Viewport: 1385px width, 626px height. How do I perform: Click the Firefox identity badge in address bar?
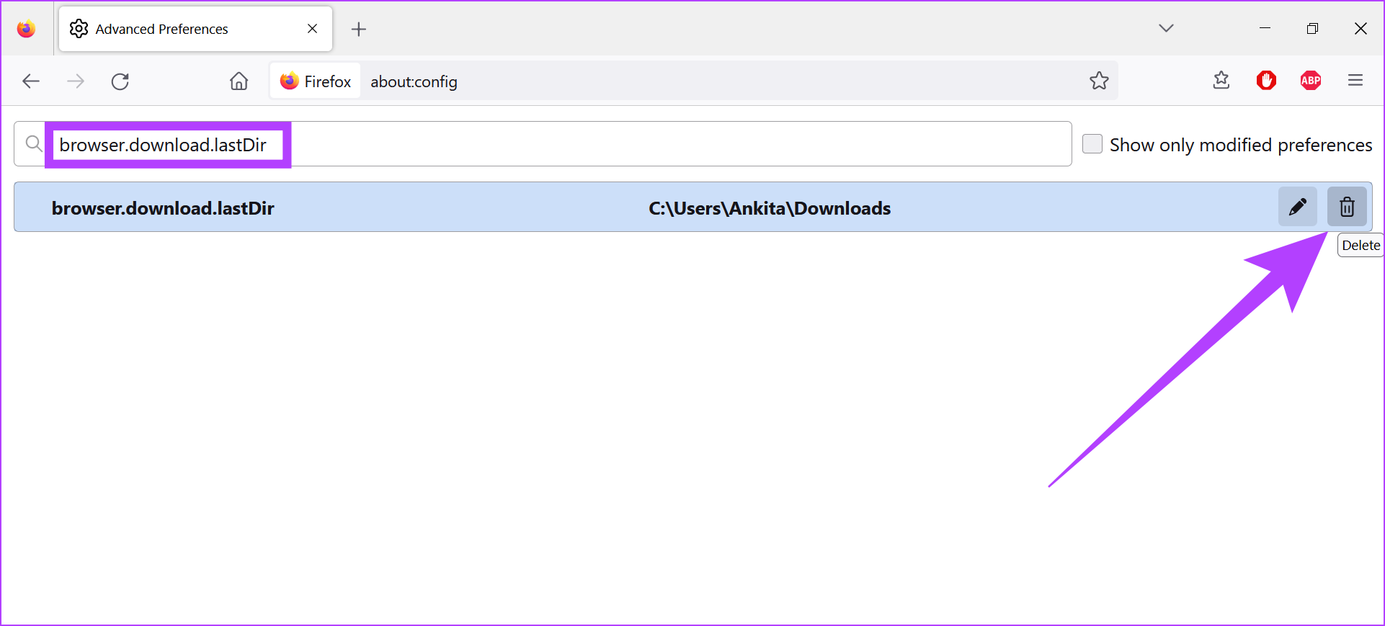click(316, 81)
